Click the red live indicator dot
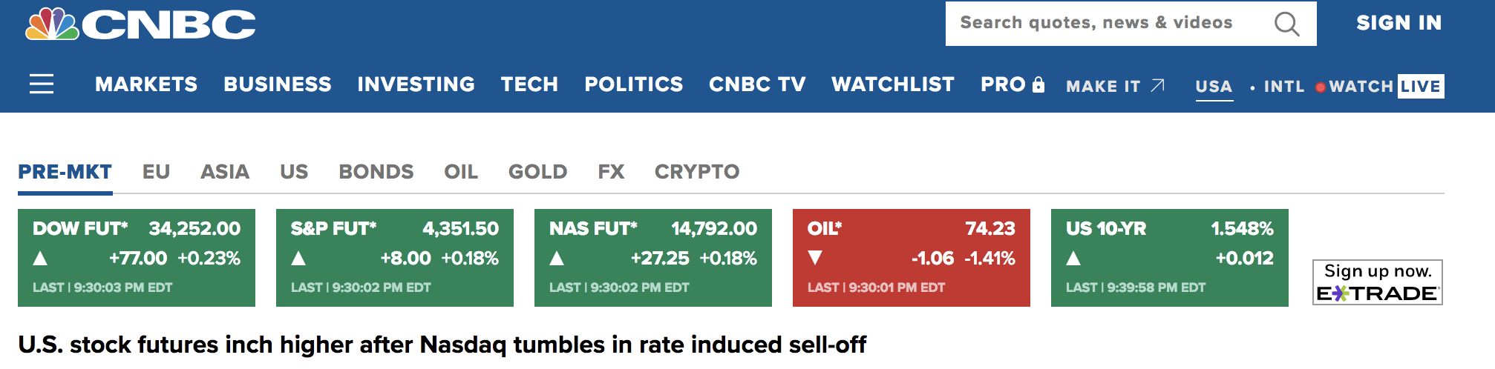The width and height of the screenshot is (1495, 369). pyautogui.click(x=1320, y=87)
